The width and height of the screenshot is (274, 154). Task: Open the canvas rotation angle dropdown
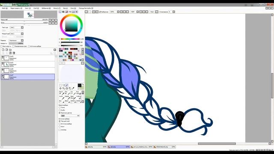(138, 12)
